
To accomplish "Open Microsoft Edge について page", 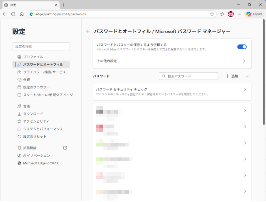I will tap(41, 163).
